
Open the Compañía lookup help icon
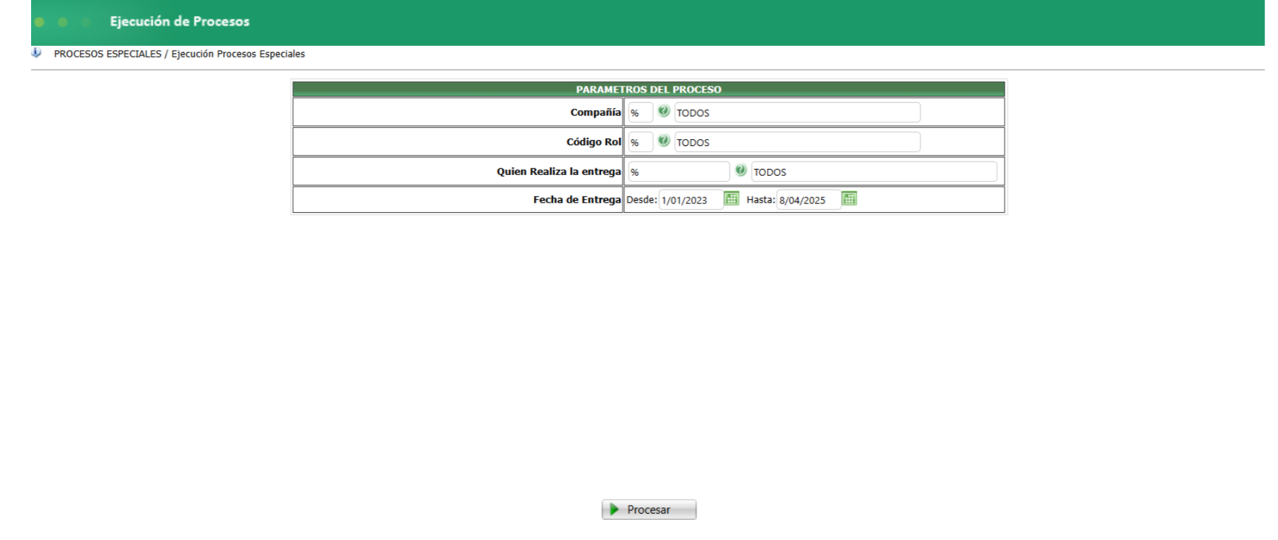click(x=664, y=112)
